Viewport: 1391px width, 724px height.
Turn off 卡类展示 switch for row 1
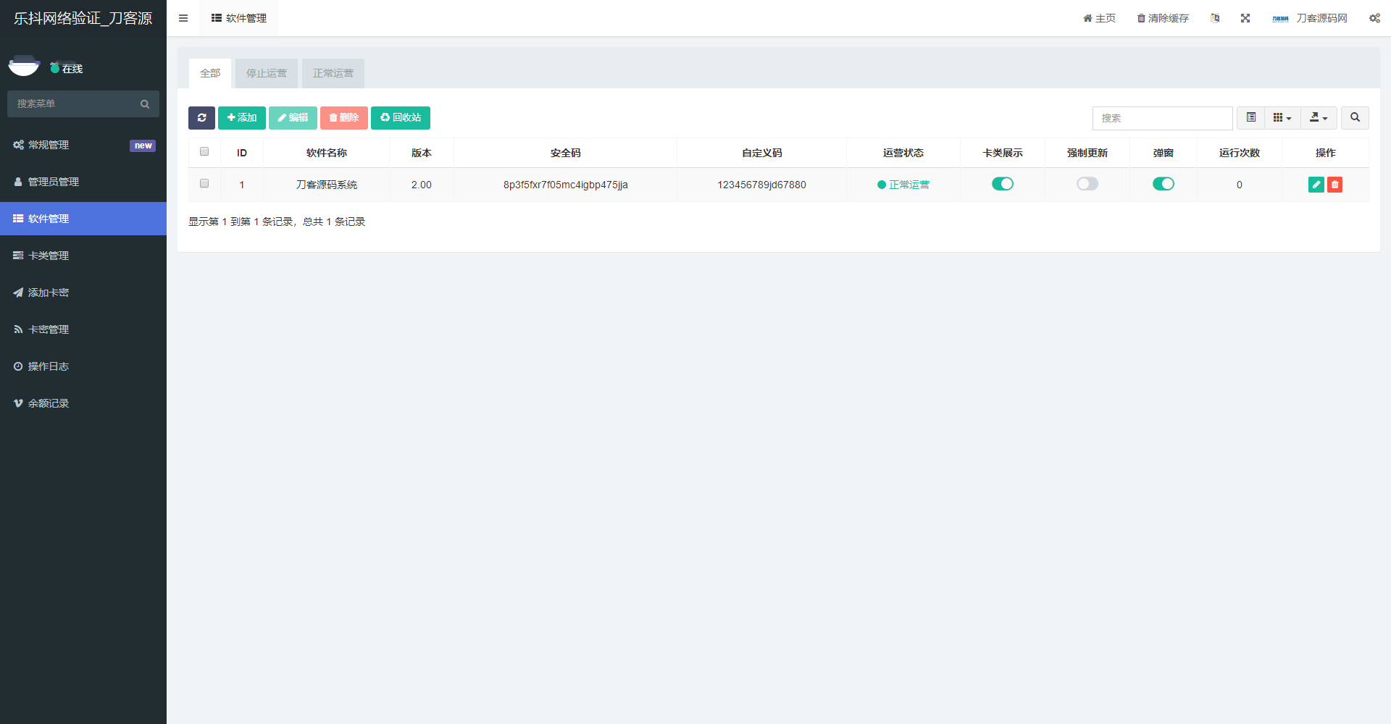tap(1002, 184)
